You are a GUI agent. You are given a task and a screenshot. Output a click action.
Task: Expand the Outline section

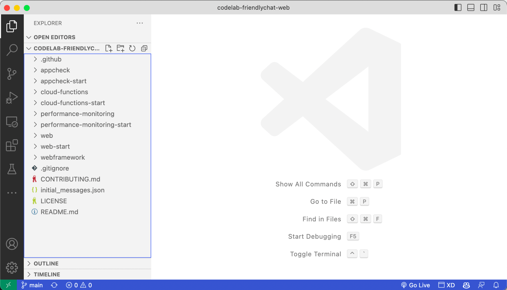[x=88, y=263]
